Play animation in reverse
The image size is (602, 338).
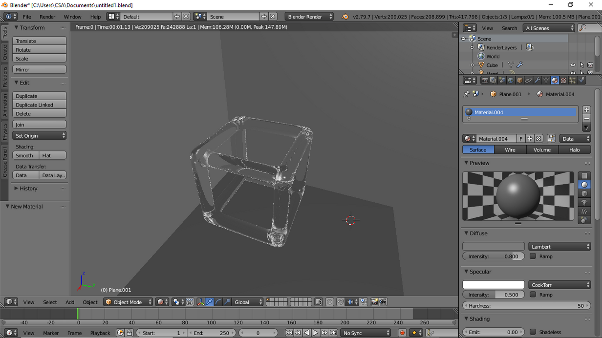307,333
